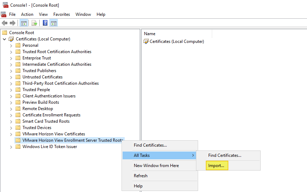Click the Forward arrow toolbar button
307x192 pixels.
coord(13,23)
